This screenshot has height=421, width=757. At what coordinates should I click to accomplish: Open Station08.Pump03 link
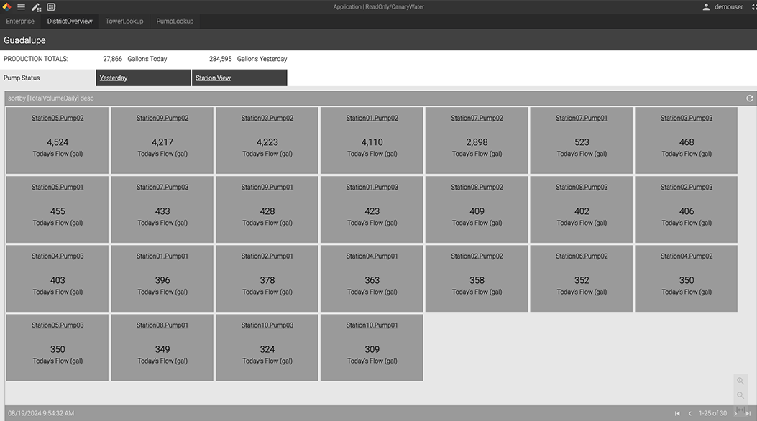pyautogui.click(x=582, y=187)
